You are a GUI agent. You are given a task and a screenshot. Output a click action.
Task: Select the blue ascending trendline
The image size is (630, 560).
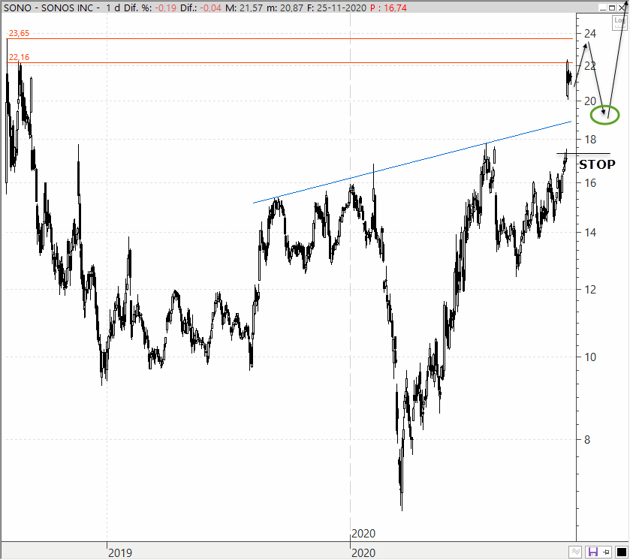tap(411, 162)
